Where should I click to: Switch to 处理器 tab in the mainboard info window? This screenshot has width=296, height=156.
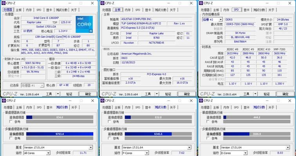[x=106, y=10]
